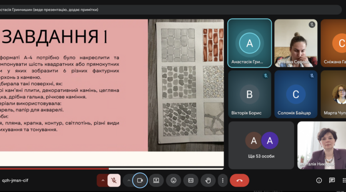
Task: Click the brown A avatar above Ще 53 особи
Action: 254,141
